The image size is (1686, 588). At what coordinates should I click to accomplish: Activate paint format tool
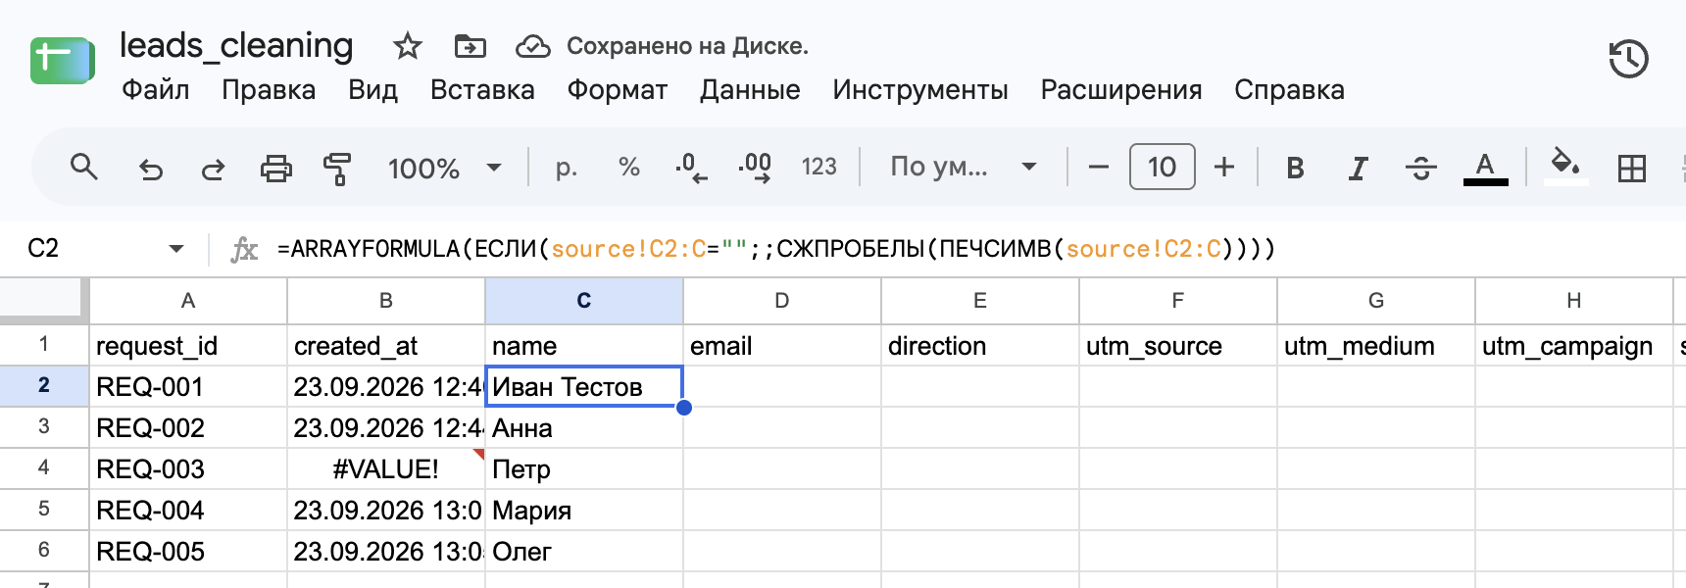(337, 169)
